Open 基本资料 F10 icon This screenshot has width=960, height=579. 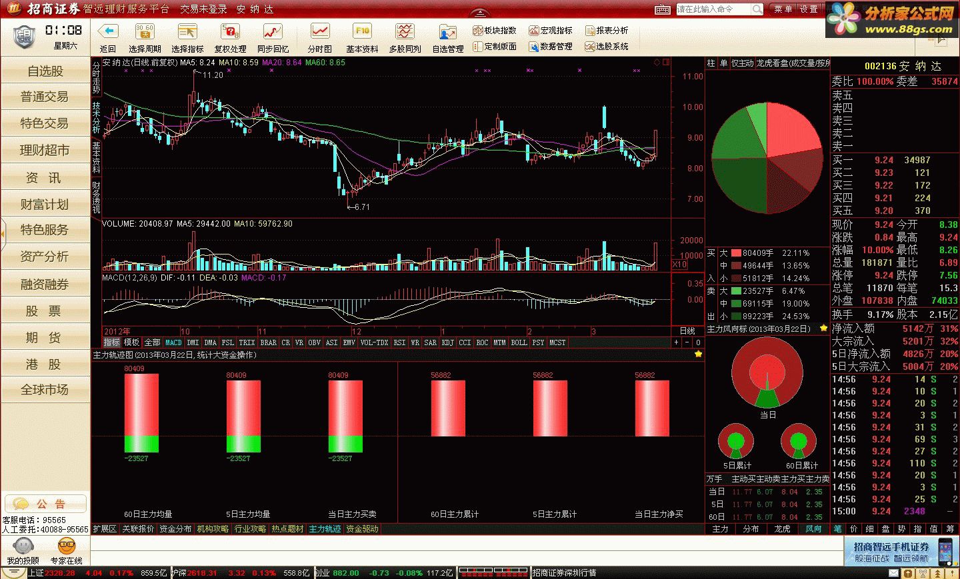(x=362, y=31)
